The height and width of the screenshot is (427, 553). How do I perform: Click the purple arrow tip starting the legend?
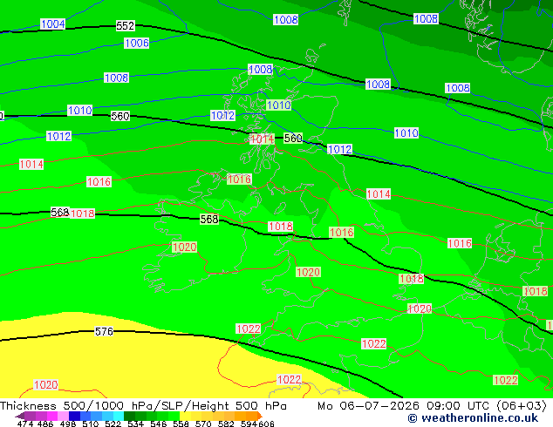[x=20, y=416]
